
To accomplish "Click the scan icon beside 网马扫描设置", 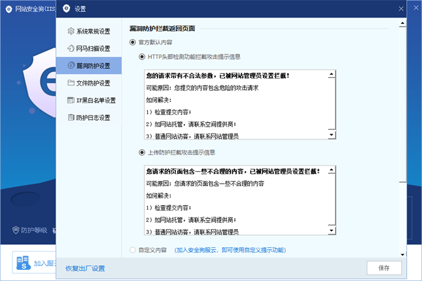I will 71,49.
